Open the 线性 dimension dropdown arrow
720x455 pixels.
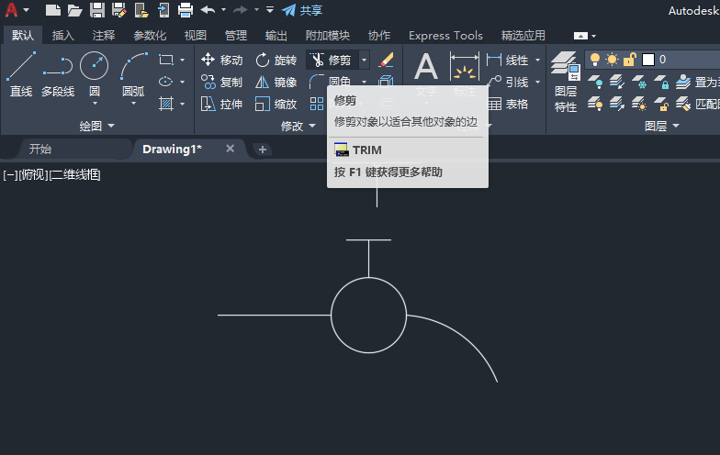[538, 60]
